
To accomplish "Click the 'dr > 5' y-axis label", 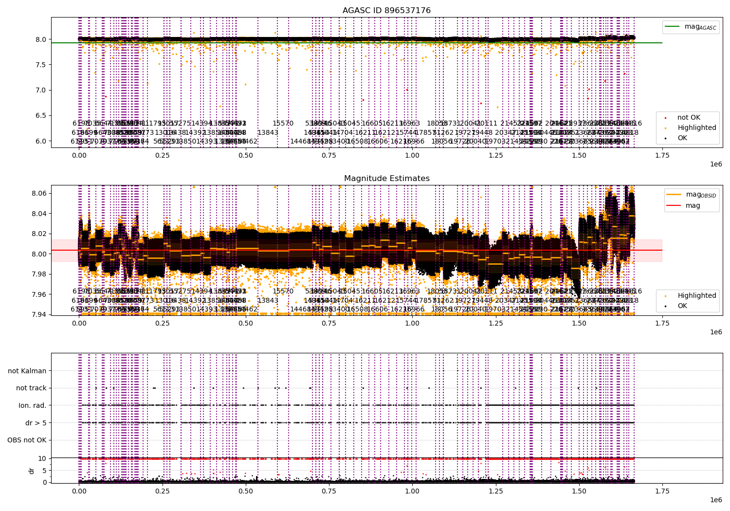I will tap(36, 423).
